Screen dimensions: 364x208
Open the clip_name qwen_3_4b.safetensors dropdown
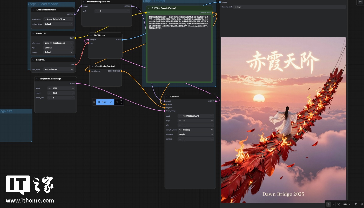(58, 43)
